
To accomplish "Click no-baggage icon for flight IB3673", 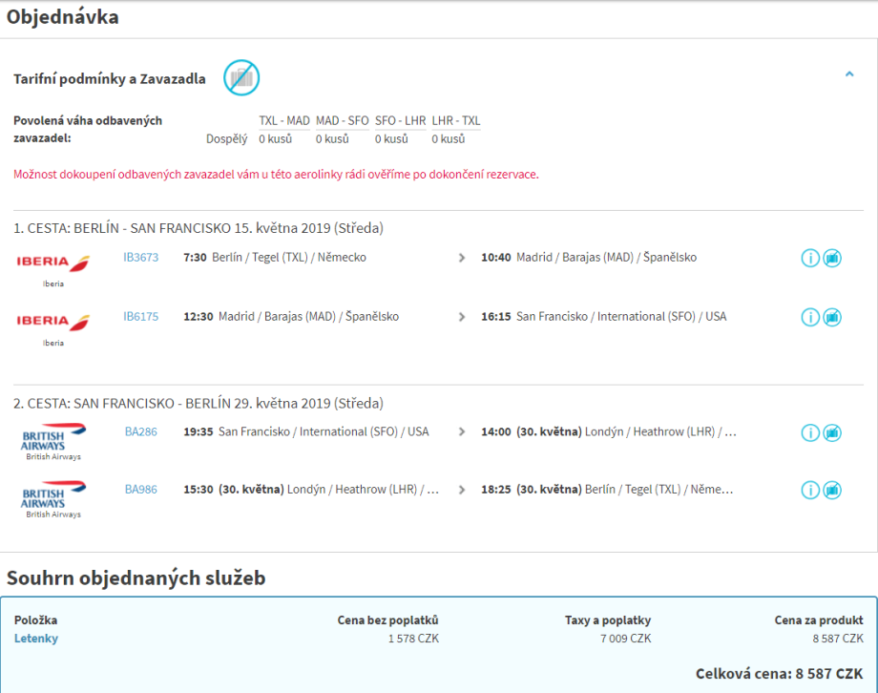I will point(832,259).
